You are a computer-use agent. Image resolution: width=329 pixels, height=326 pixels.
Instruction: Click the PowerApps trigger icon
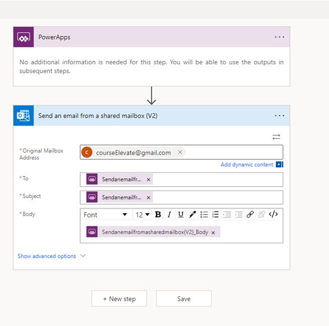pos(24,37)
